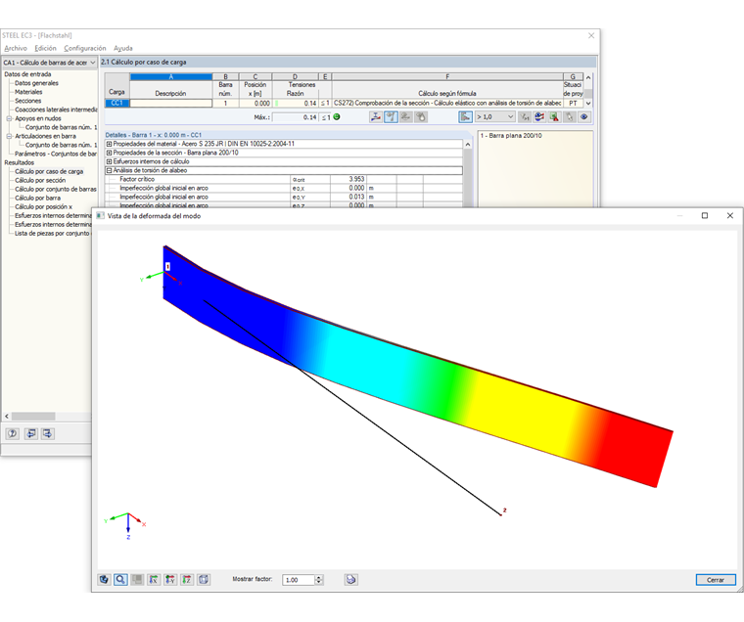Viewport: 744px width, 622px height.
Task: Show view in Z direction
Action: click(187, 579)
